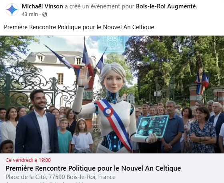The height and width of the screenshot is (183, 224).
Task: Click the robot mayor's face in photo
Action: coord(114,82)
